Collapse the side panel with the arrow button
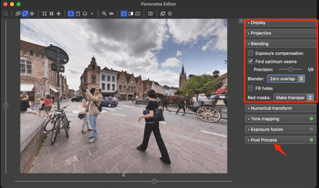The height and width of the screenshot is (188, 319). (241, 21)
